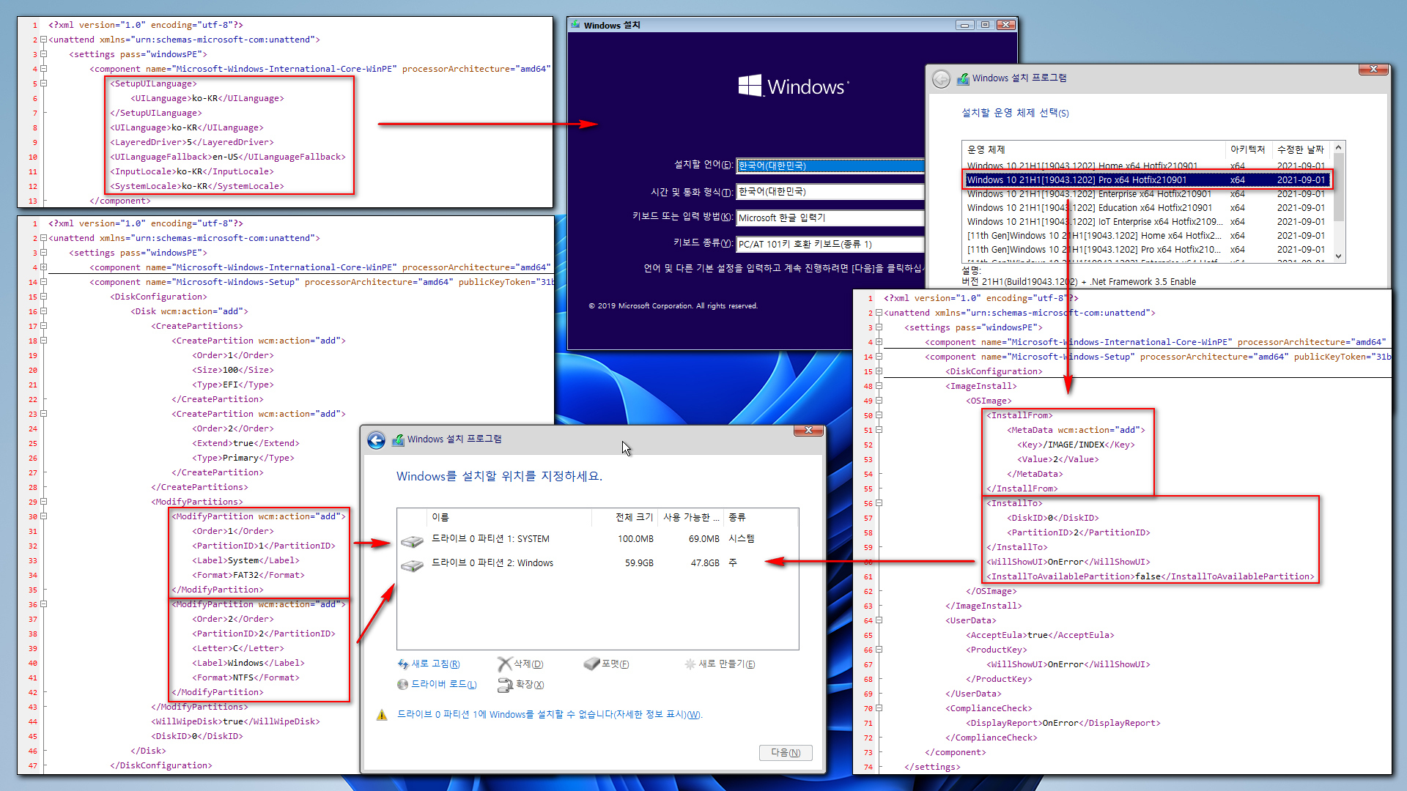Click 새로 고침(R) refresh option
1407x791 pixels.
point(429,664)
